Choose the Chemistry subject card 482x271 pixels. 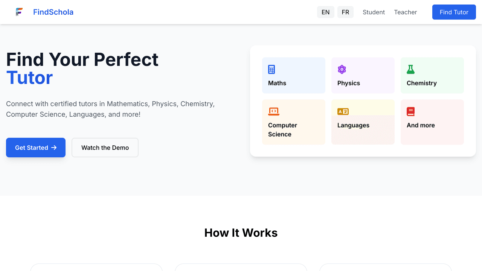click(432, 76)
